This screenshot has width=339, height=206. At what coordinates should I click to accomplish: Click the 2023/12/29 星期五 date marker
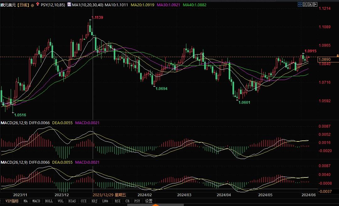[109, 195]
